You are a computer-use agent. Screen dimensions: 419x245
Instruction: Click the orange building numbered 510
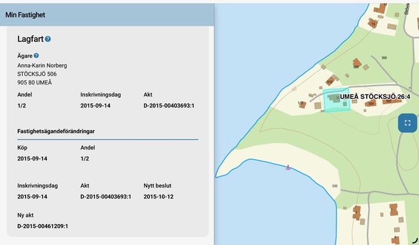pos(330,81)
